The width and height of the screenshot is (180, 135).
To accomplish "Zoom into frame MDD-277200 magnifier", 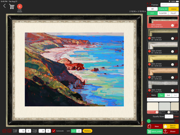I will (176, 52).
